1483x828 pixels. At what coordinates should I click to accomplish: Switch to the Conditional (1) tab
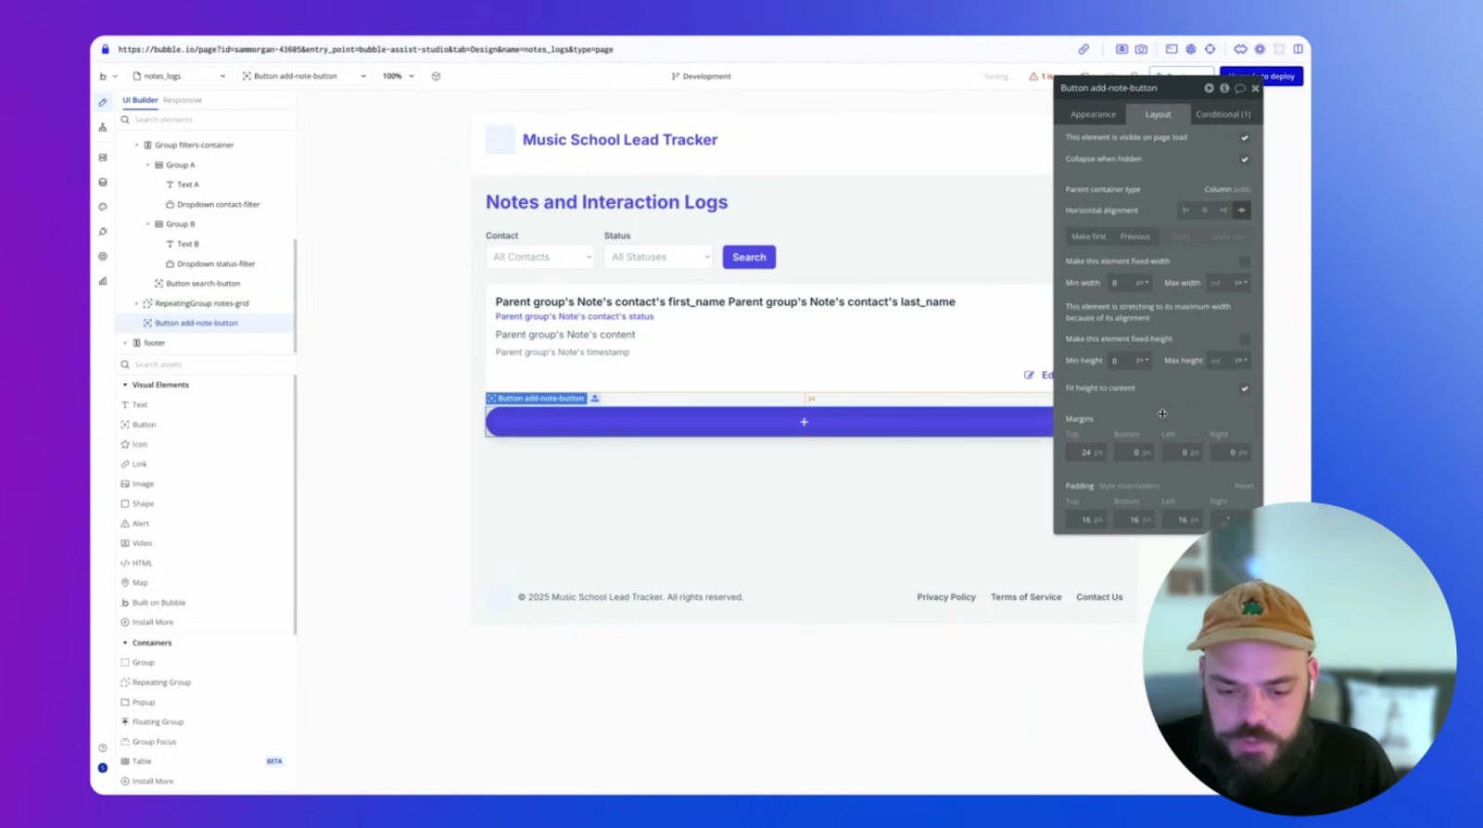[x=1222, y=114]
